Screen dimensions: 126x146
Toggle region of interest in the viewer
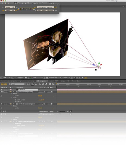click(45, 78)
